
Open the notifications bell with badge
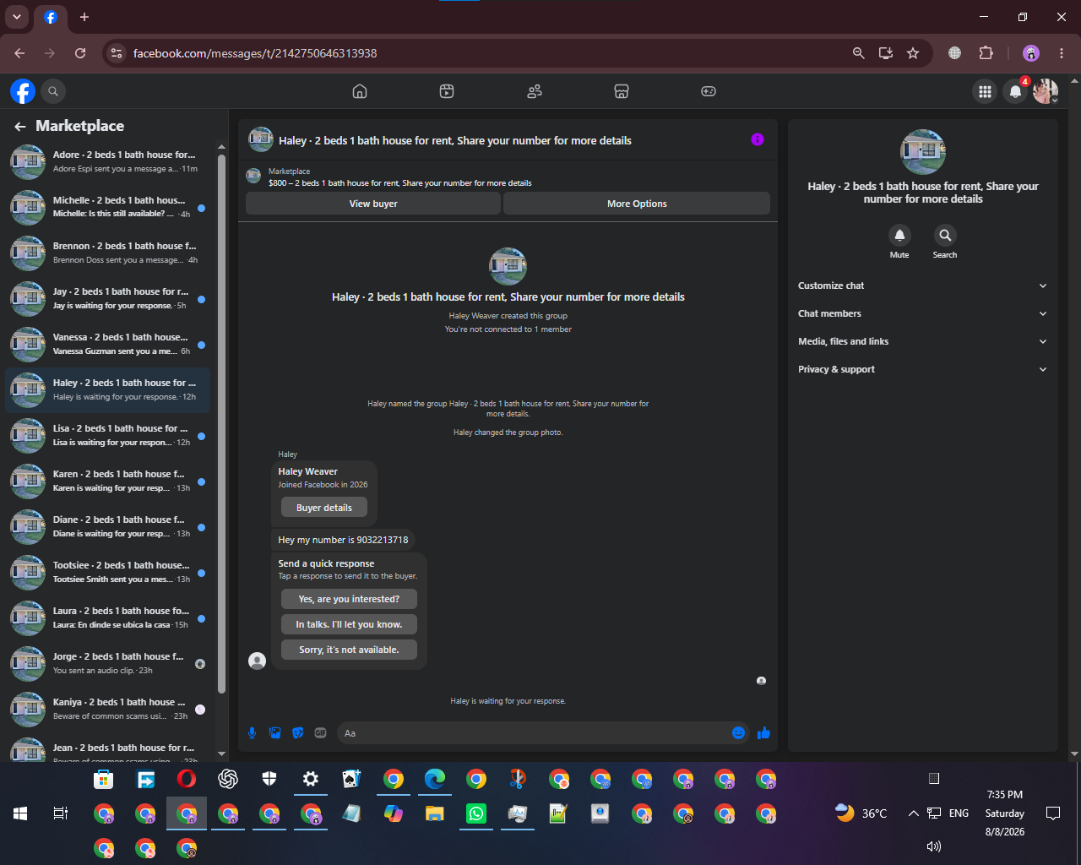coord(1016,91)
